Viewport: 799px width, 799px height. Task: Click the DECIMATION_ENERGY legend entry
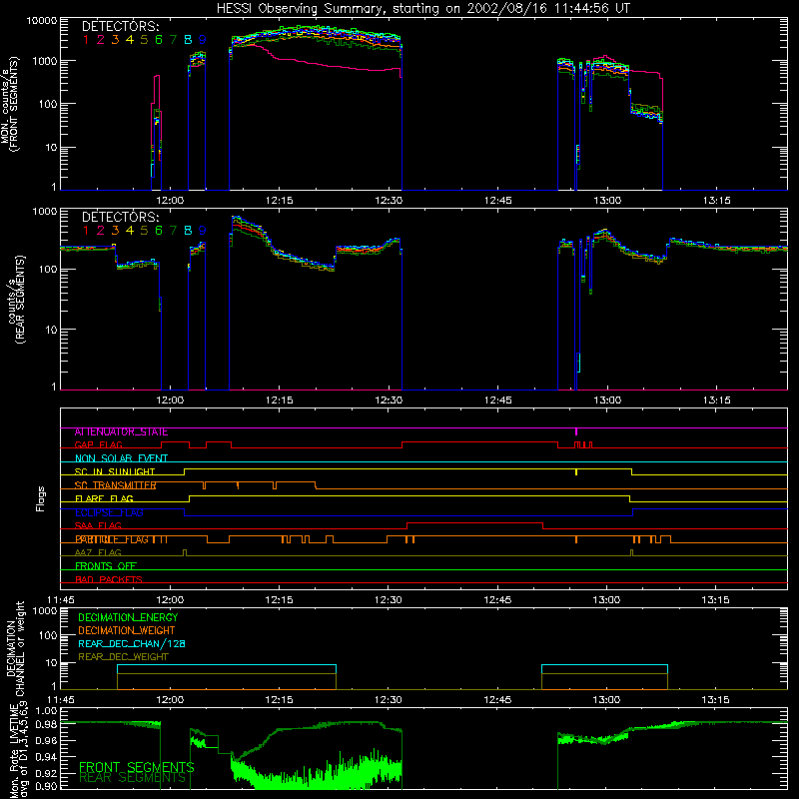(x=128, y=617)
